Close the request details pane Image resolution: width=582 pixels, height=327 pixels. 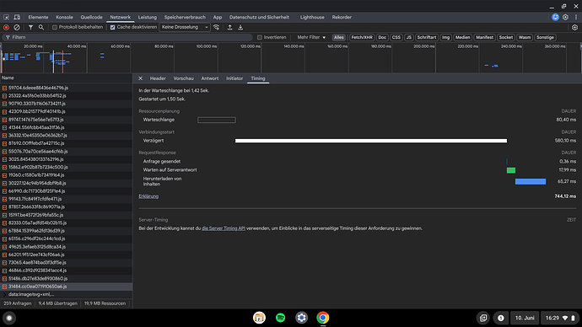tap(140, 78)
